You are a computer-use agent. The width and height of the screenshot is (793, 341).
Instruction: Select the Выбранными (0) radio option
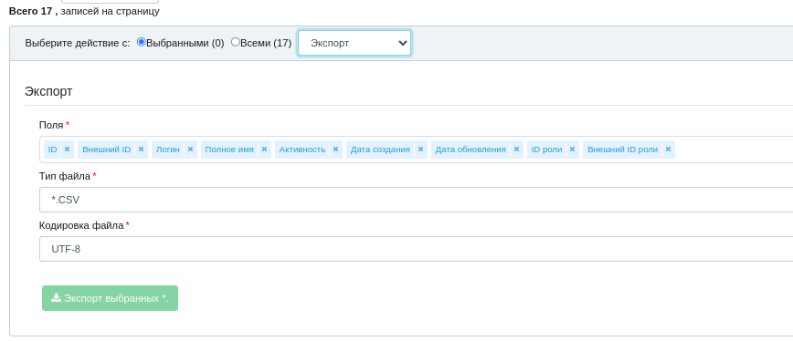pos(142,42)
